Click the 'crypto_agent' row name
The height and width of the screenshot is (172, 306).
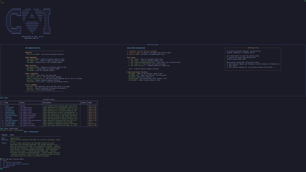tap(9, 107)
